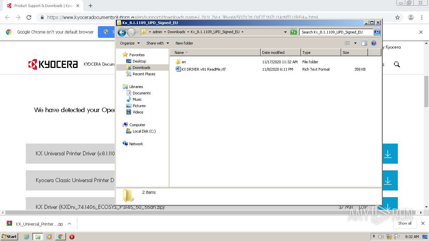429x241 pixels.
Task: Click Show all downloads
Action: [405, 223]
